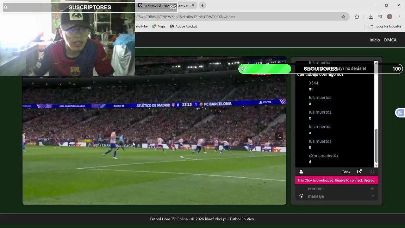Open the 'Todos los favoritos' folder

(x=385, y=26)
